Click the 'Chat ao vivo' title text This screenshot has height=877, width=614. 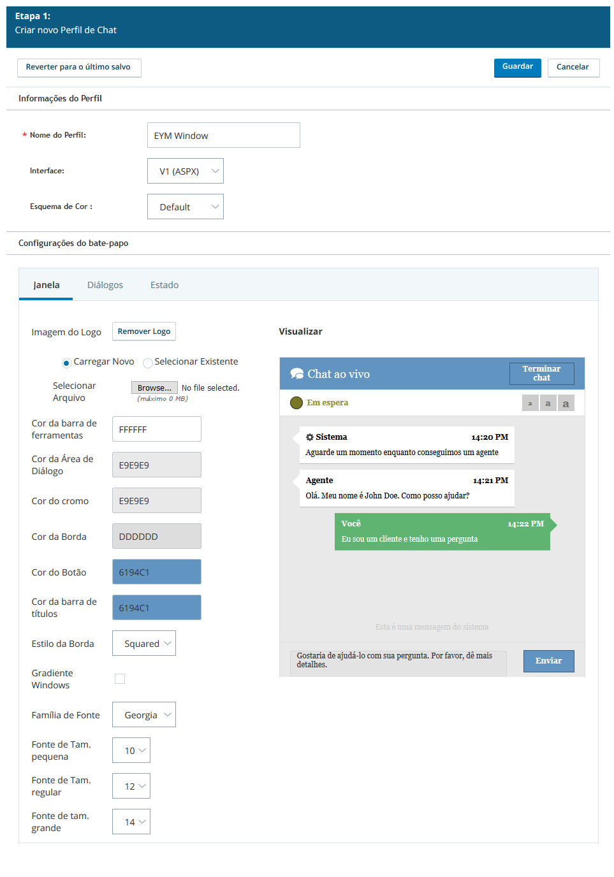point(339,374)
